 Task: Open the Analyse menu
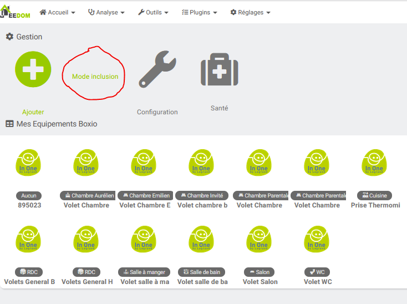(x=106, y=12)
